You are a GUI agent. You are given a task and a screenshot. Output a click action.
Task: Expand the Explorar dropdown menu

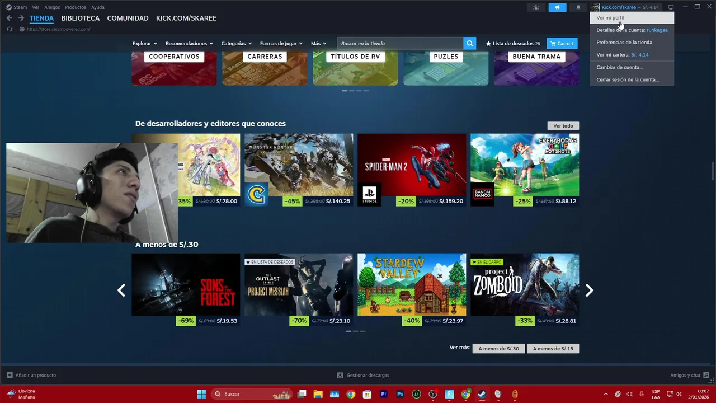tap(144, 43)
